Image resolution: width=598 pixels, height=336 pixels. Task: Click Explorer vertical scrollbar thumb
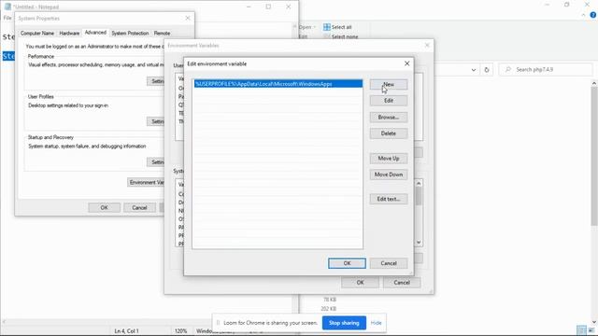click(594, 156)
